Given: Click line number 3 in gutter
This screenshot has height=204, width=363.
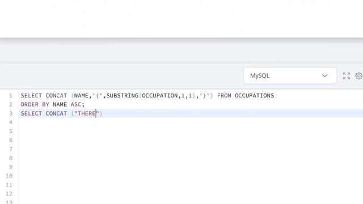Looking at the screenshot, I should (11, 113).
